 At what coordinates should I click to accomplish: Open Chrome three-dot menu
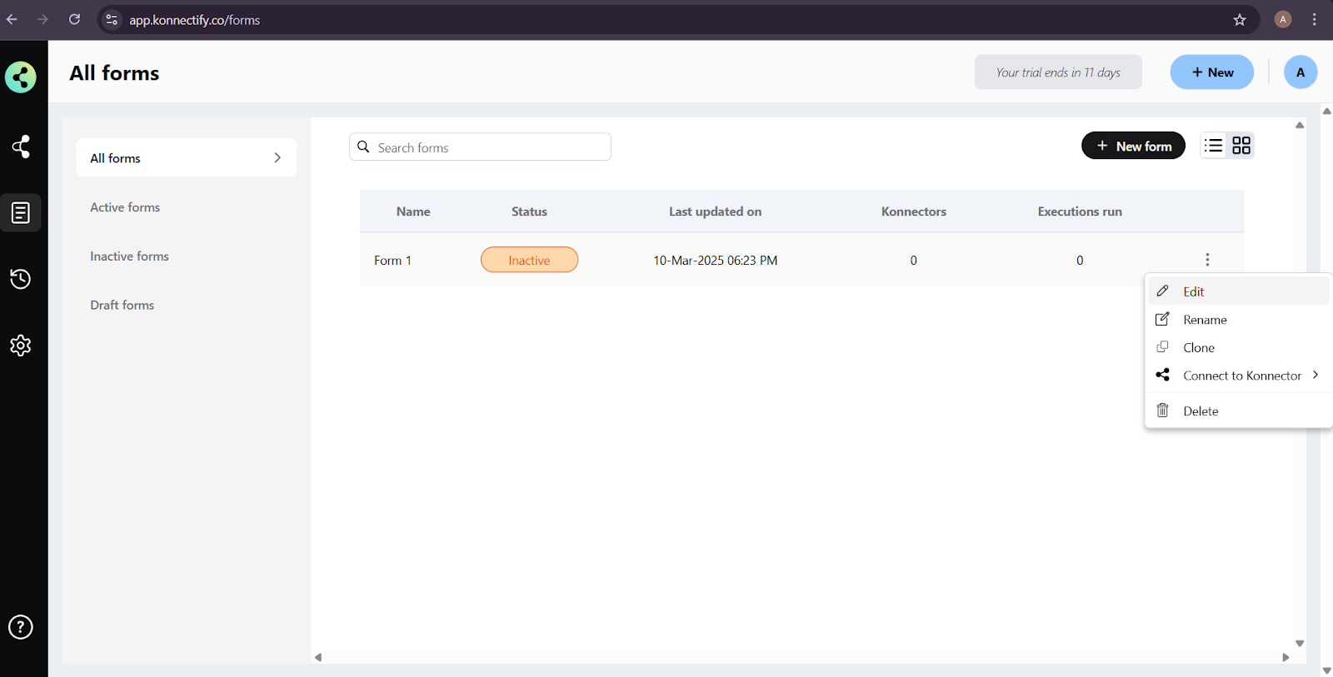1315,19
